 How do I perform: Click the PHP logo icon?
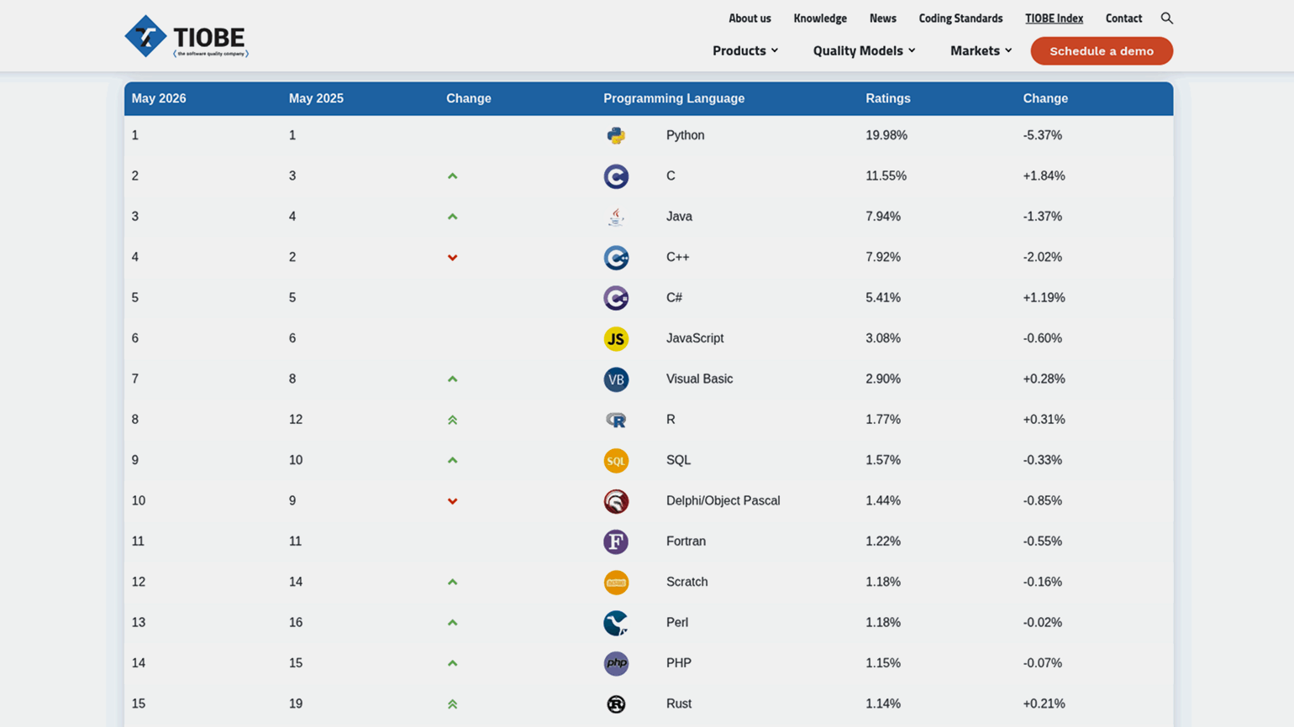(x=616, y=663)
